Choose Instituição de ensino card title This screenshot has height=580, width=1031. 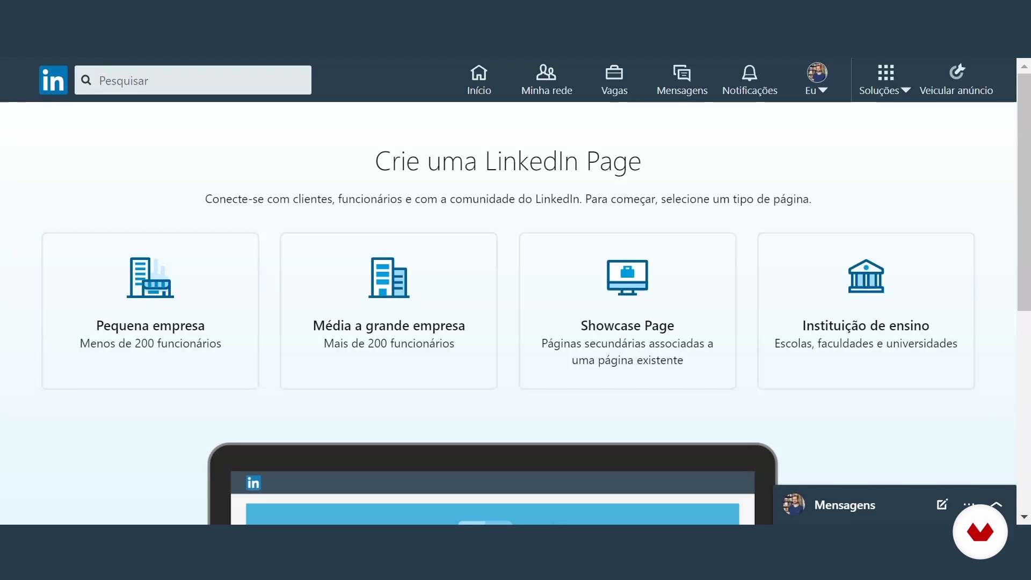866,325
